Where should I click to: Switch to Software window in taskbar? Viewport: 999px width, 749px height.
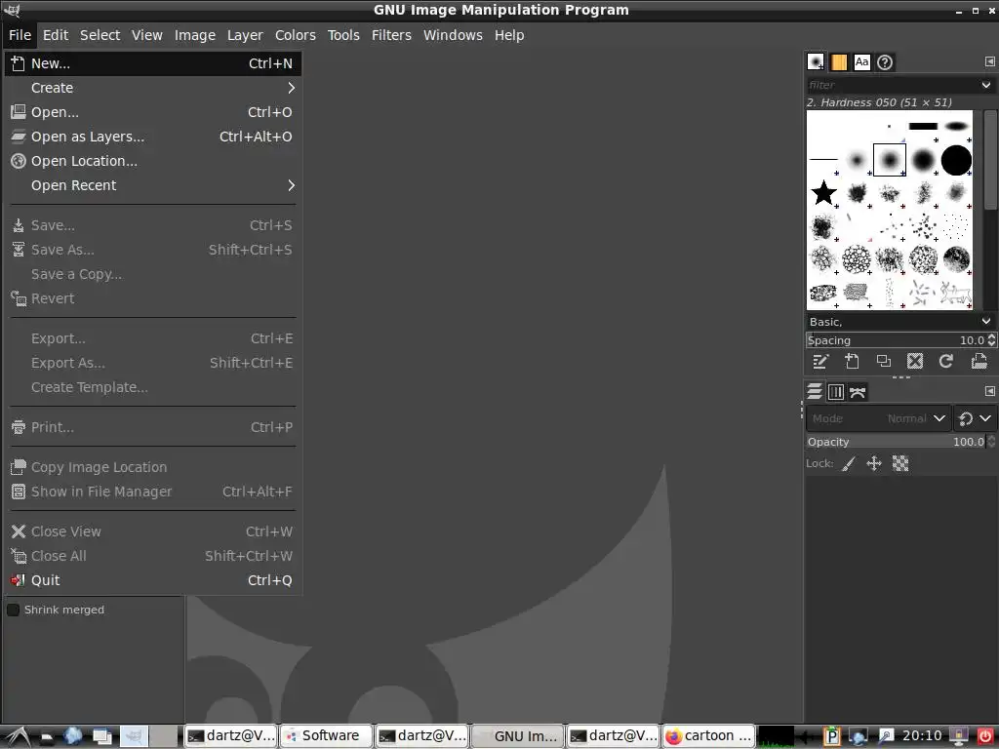(326, 735)
